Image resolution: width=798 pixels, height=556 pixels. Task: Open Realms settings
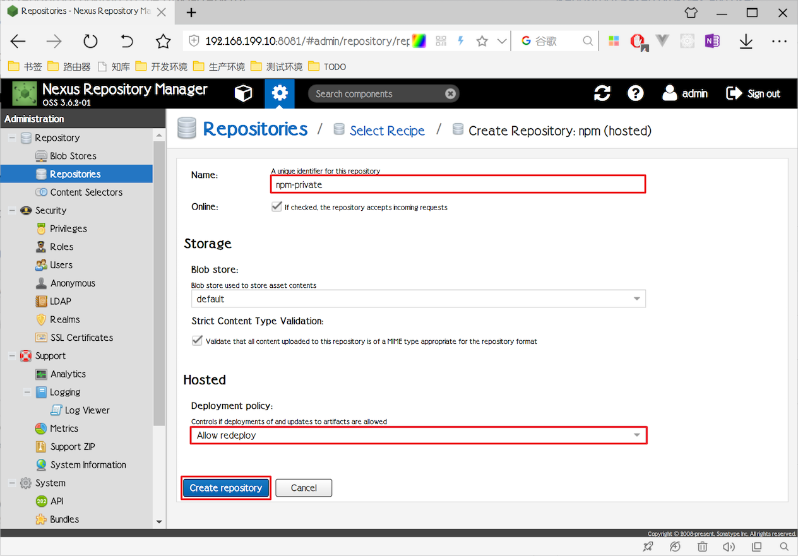[65, 319]
